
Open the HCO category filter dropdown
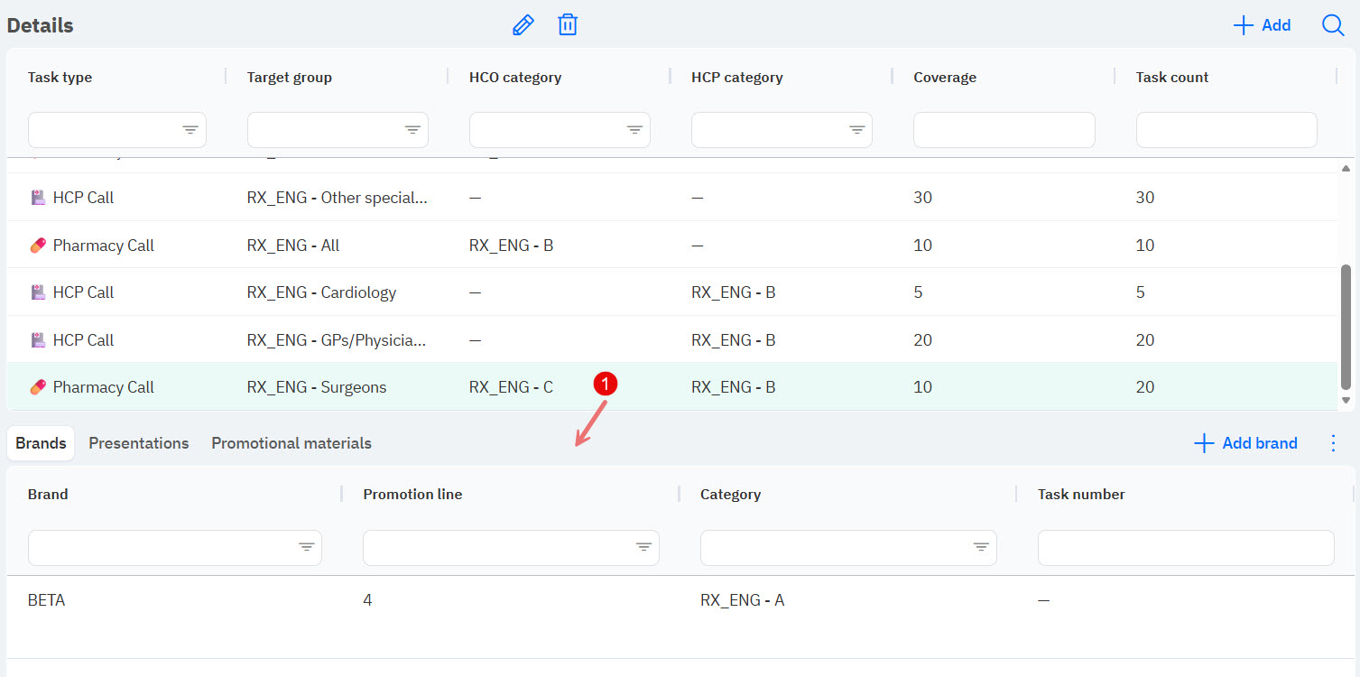(634, 130)
